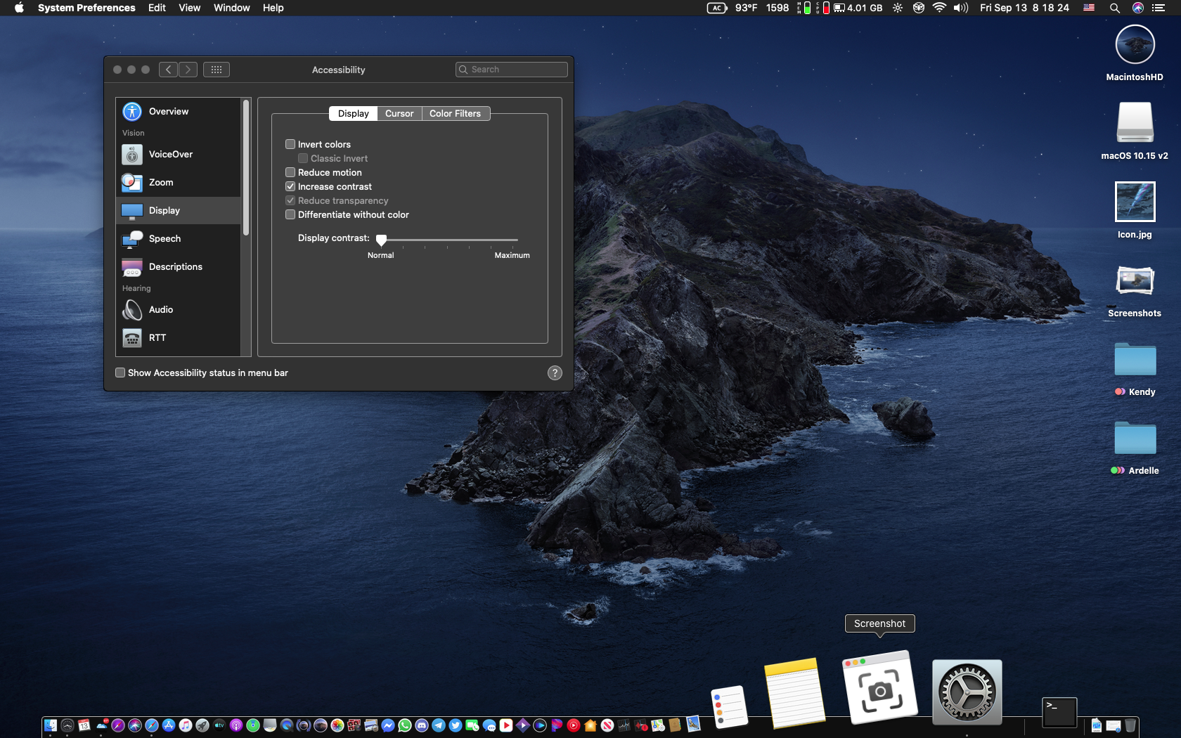Toggle the Reduce motion checkbox
The height and width of the screenshot is (738, 1181).
[290, 172]
